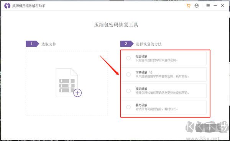
Task: Click the 选取文件 step label
Action: pyautogui.click(x=49, y=44)
